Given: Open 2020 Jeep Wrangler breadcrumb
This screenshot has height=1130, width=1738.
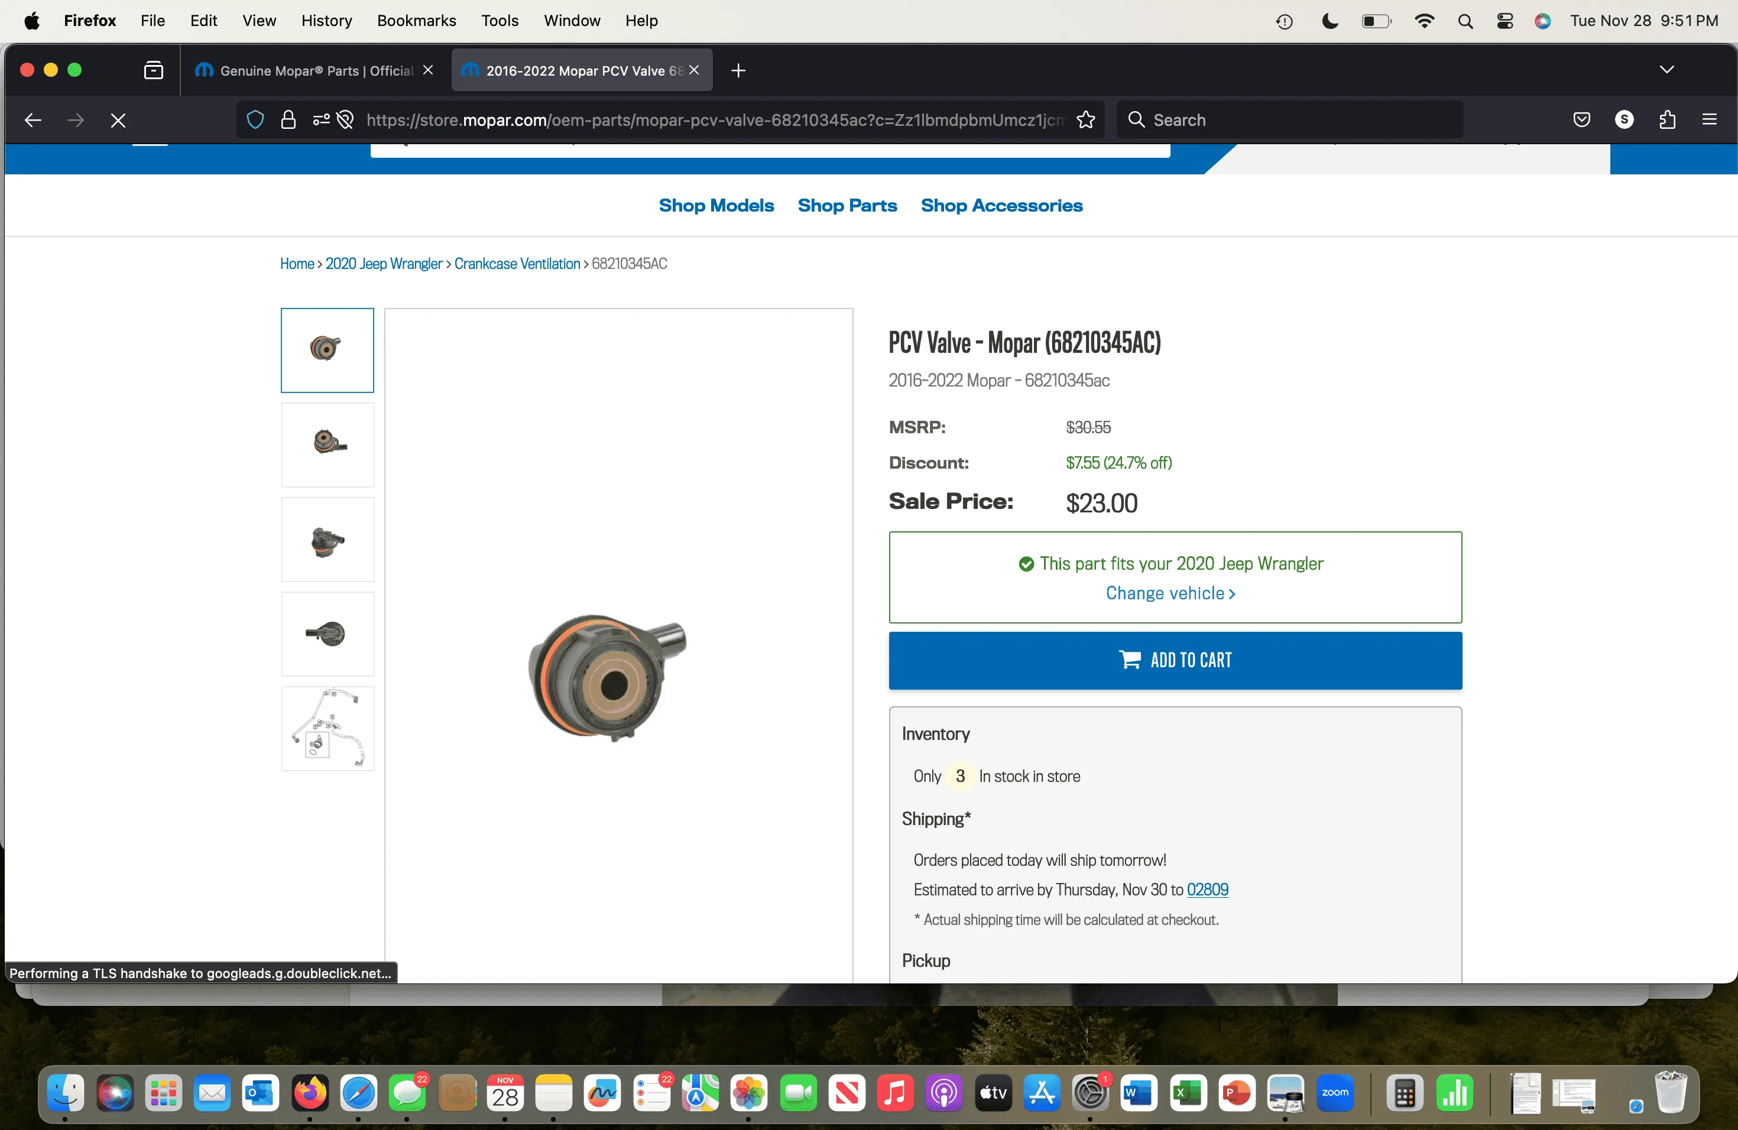Looking at the screenshot, I should [384, 264].
